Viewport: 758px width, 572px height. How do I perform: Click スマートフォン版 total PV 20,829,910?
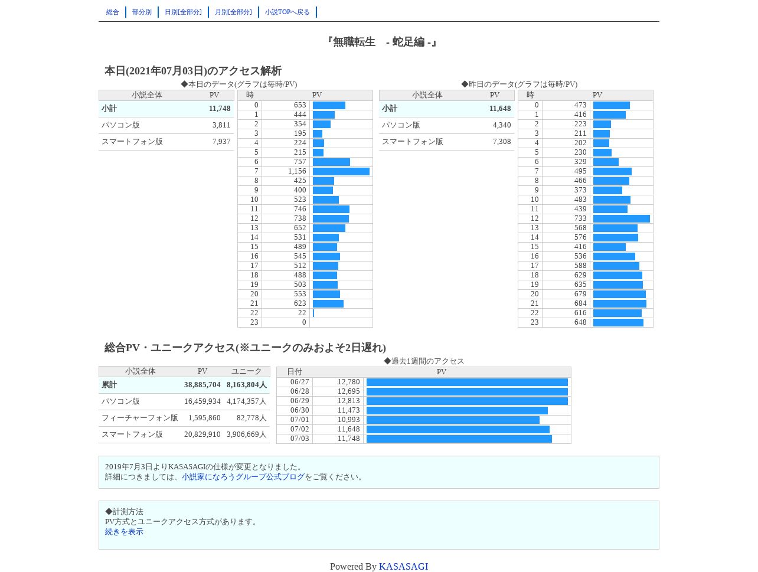tap(202, 434)
